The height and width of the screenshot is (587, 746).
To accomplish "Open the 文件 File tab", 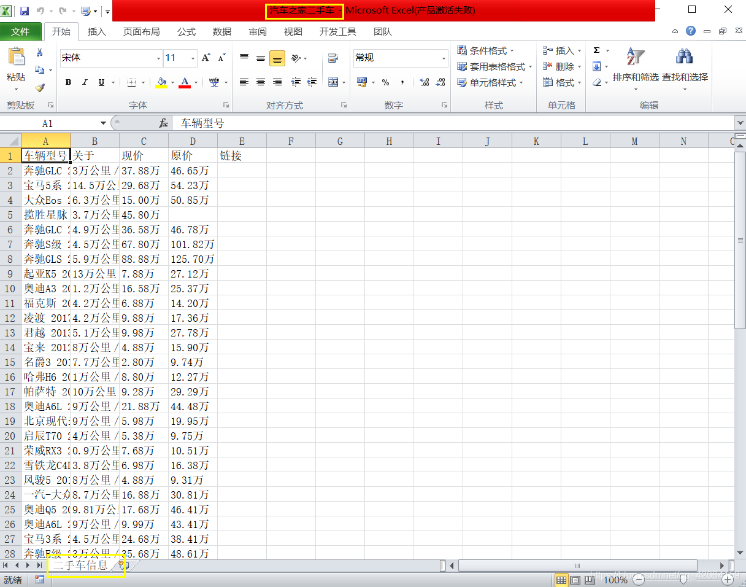I will click(21, 31).
